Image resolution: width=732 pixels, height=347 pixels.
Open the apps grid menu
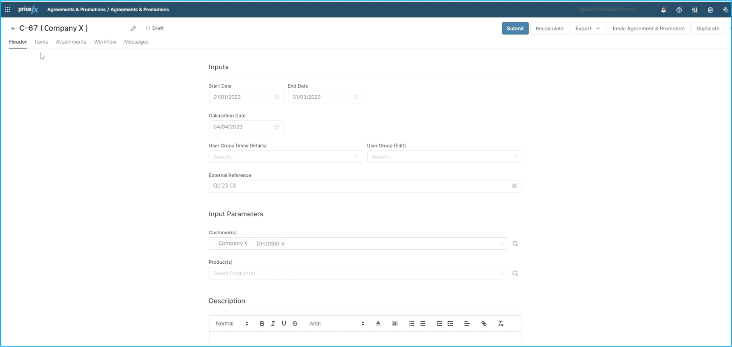[7, 10]
